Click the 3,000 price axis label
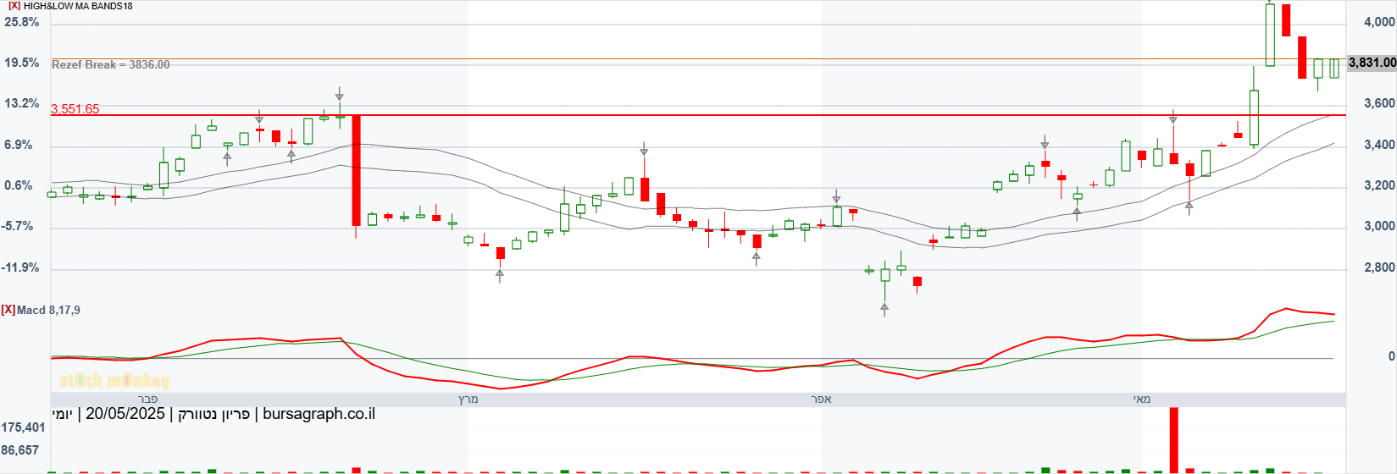 click(x=1378, y=226)
